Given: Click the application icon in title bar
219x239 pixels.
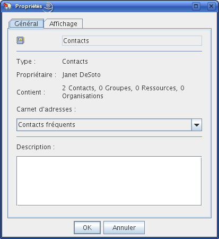Looking at the screenshot, I should point(7,6).
